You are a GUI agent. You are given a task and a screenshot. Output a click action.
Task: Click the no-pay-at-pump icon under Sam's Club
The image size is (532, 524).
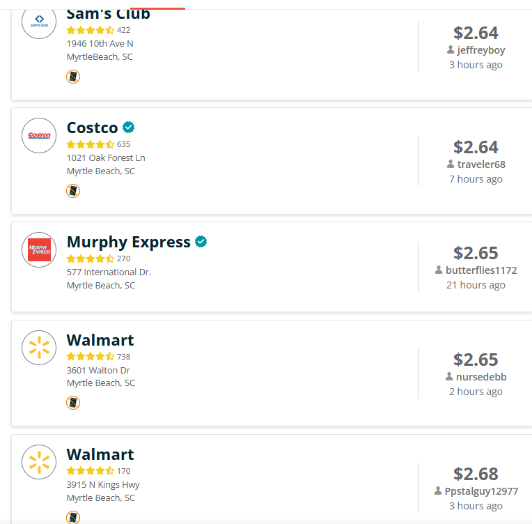[x=73, y=77]
